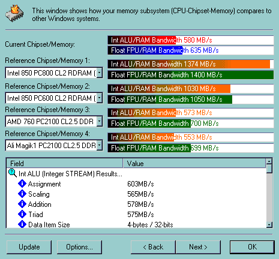Open the Options... dialog button
This screenshot has width=279, height=259.
pyautogui.click(x=79, y=247)
